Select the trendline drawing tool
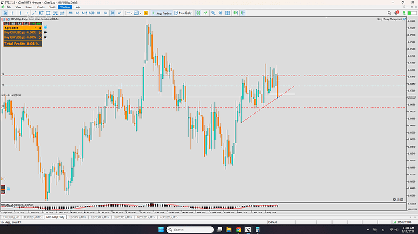The height and width of the screenshot is (234, 418). click(34, 13)
